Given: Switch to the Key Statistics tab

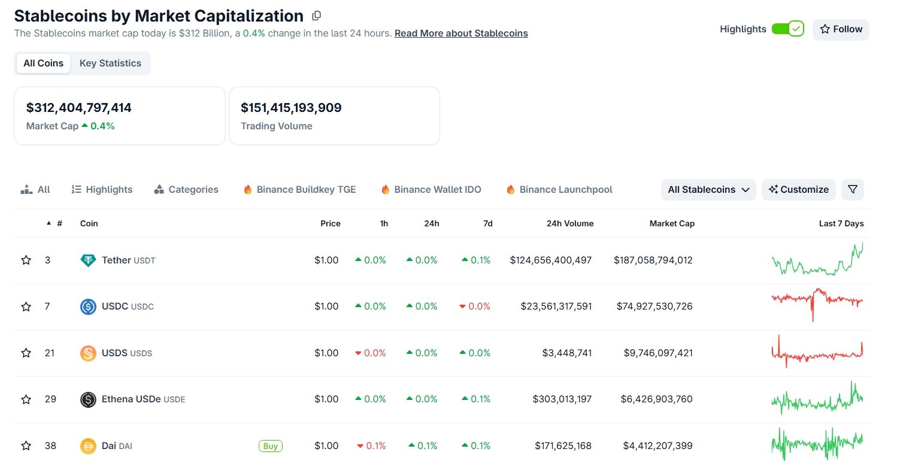Looking at the screenshot, I should [x=110, y=63].
